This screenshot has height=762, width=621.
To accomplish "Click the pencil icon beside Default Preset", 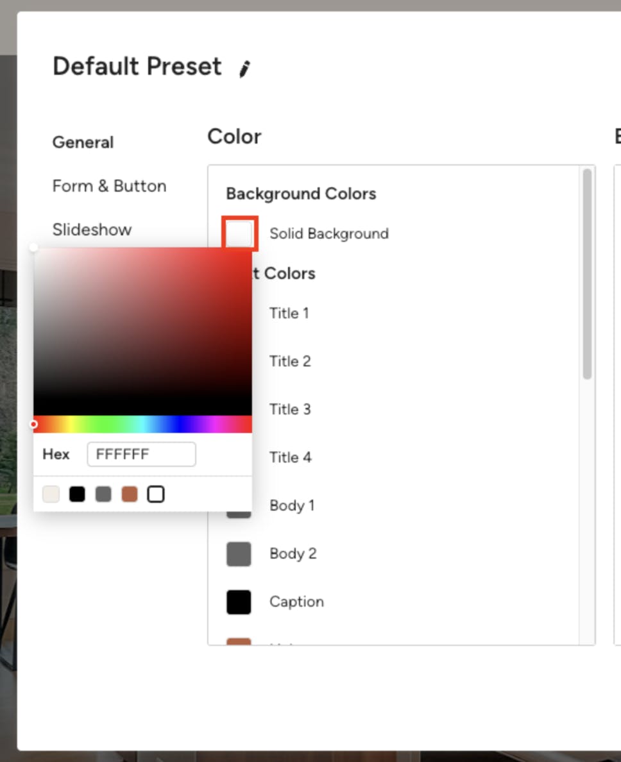I will (x=244, y=68).
